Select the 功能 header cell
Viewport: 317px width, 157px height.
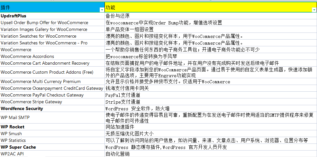click(211, 7)
